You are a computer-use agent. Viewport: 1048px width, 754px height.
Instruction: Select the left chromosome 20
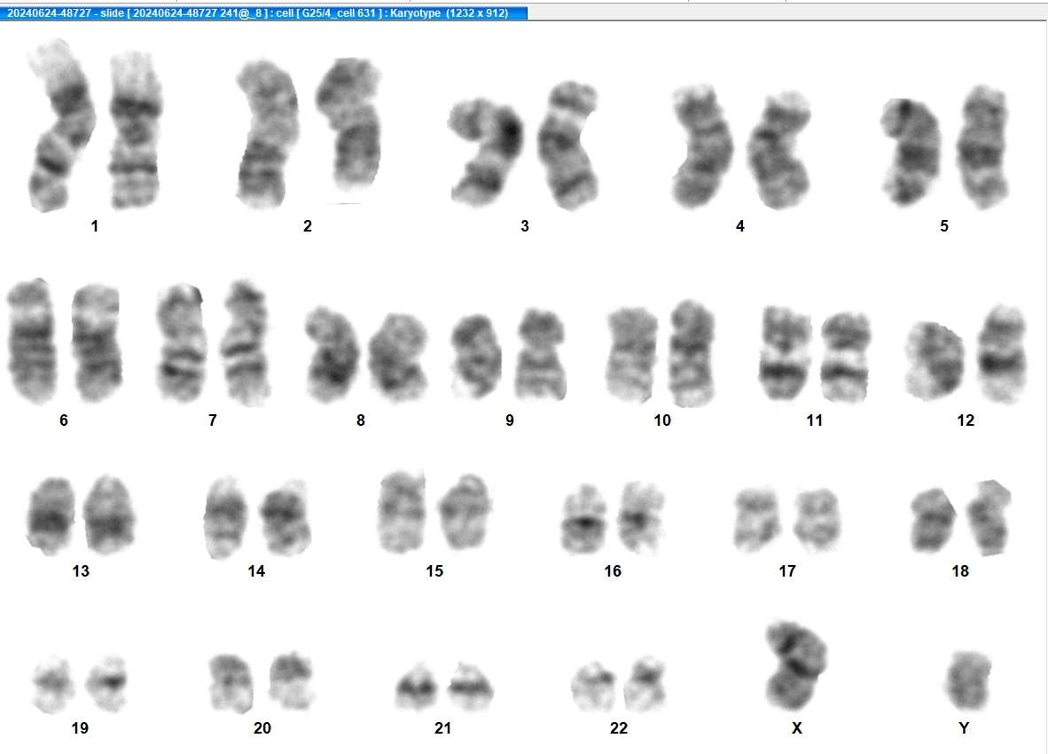click(231, 683)
